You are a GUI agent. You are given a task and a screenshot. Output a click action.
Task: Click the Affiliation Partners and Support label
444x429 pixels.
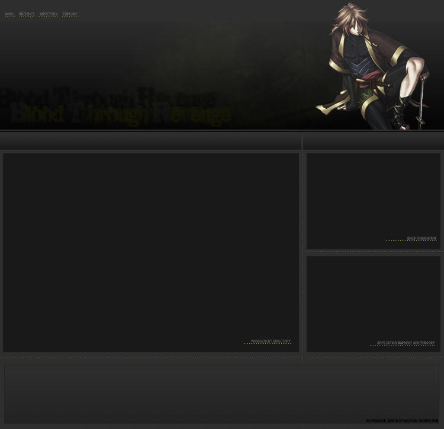pos(406,343)
